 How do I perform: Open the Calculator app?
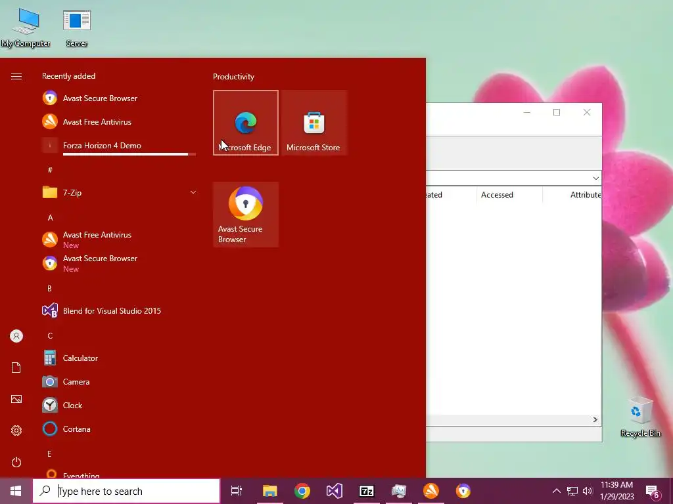pos(119,358)
